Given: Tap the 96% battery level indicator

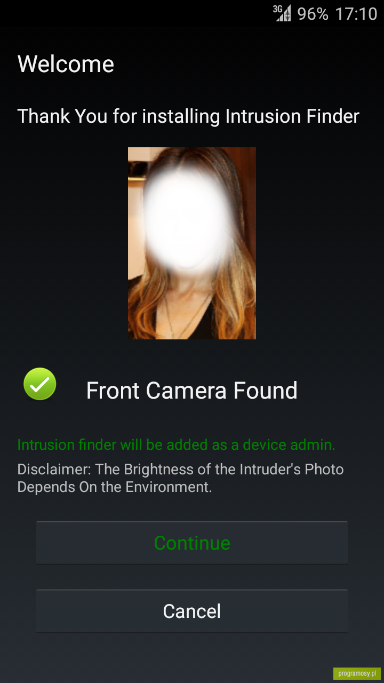Looking at the screenshot, I should [313, 14].
